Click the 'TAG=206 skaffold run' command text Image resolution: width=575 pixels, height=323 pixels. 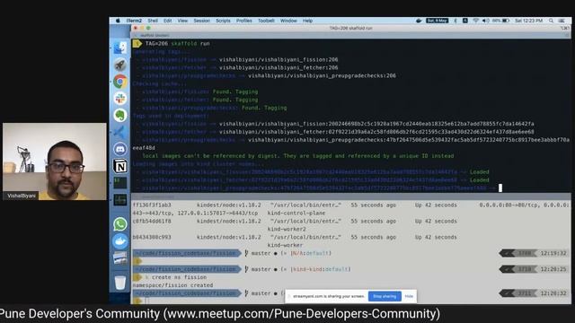point(178,44)
